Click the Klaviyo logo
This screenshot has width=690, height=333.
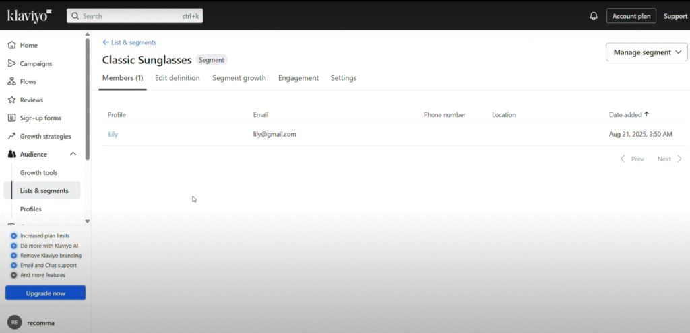[29, 15]
